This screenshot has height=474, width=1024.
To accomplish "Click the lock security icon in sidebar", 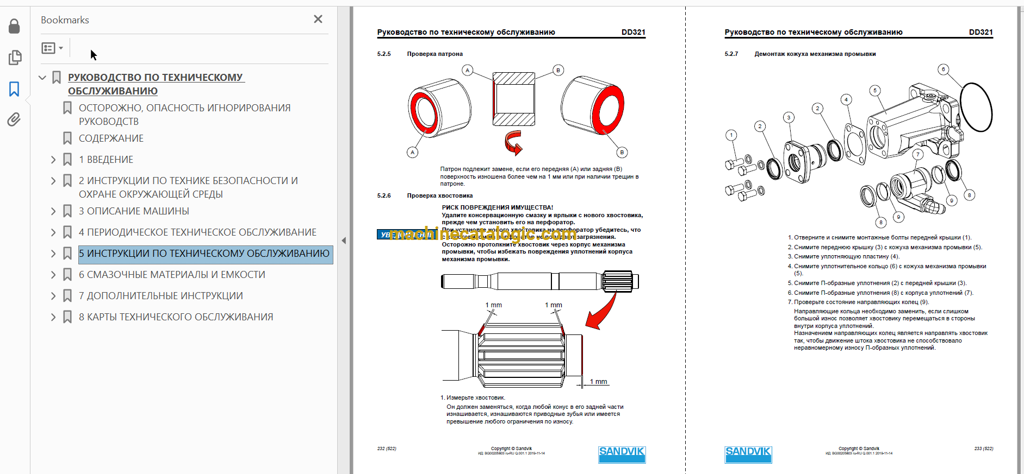I will coord(14,26).
